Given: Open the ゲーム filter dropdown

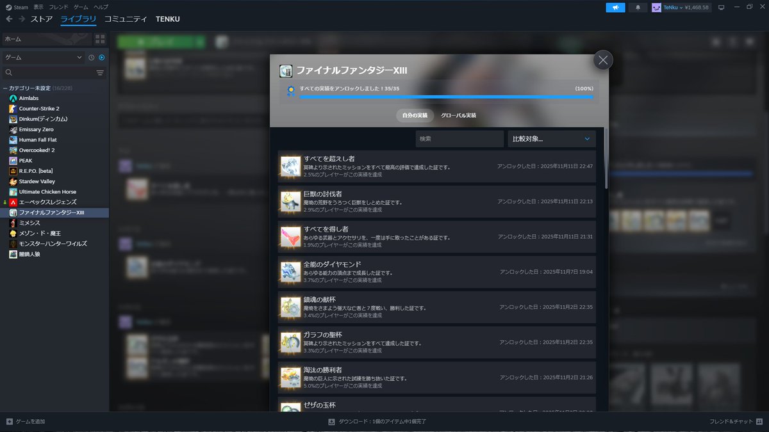Looking at the screenshot, I should tap(44, 57).
